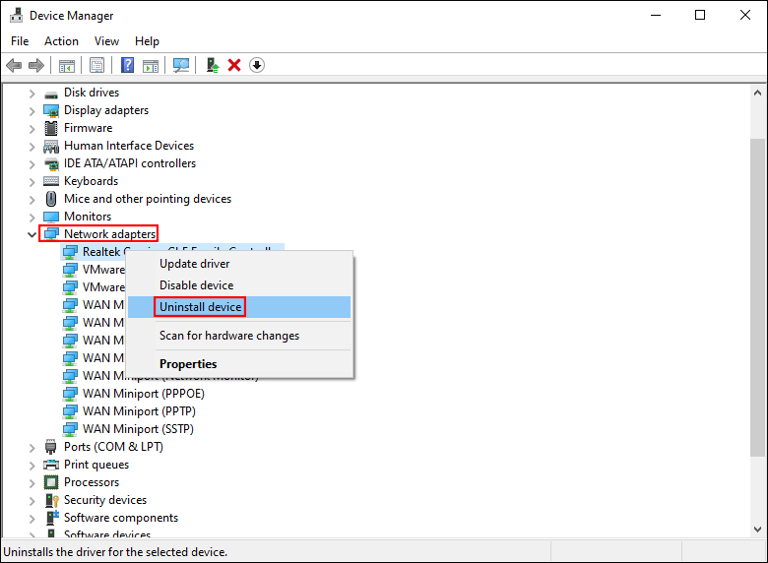Open the Help menu
768x563 pixels.
147,41
